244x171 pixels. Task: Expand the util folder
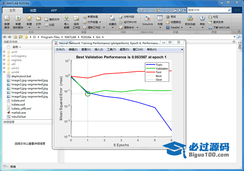4,64
